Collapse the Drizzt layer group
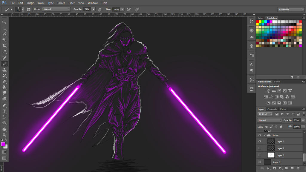 [x=265, y=135]
